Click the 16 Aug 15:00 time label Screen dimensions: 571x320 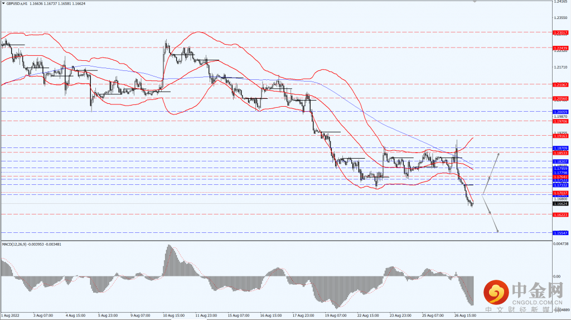click(271, 316)
